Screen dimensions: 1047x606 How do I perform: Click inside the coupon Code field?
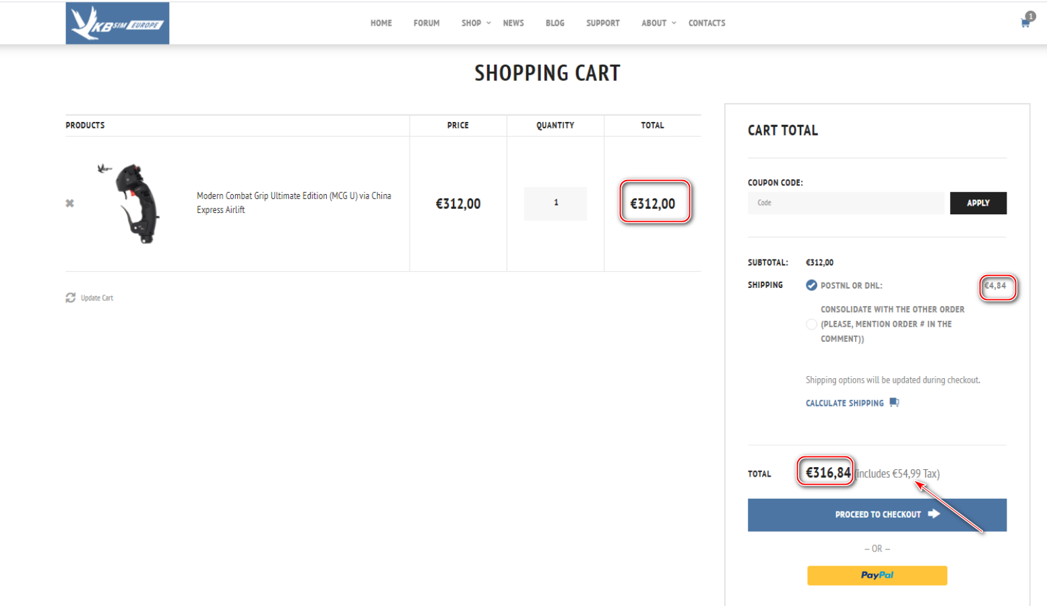pos(846,203)
